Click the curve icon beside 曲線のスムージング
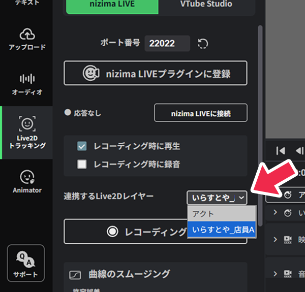Screen dimensions: 305x292 tap(75, 275)
